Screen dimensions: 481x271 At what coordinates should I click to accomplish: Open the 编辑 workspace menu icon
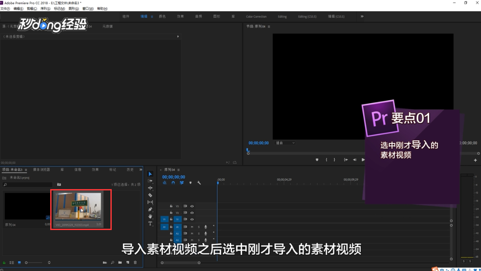point(152,17)
